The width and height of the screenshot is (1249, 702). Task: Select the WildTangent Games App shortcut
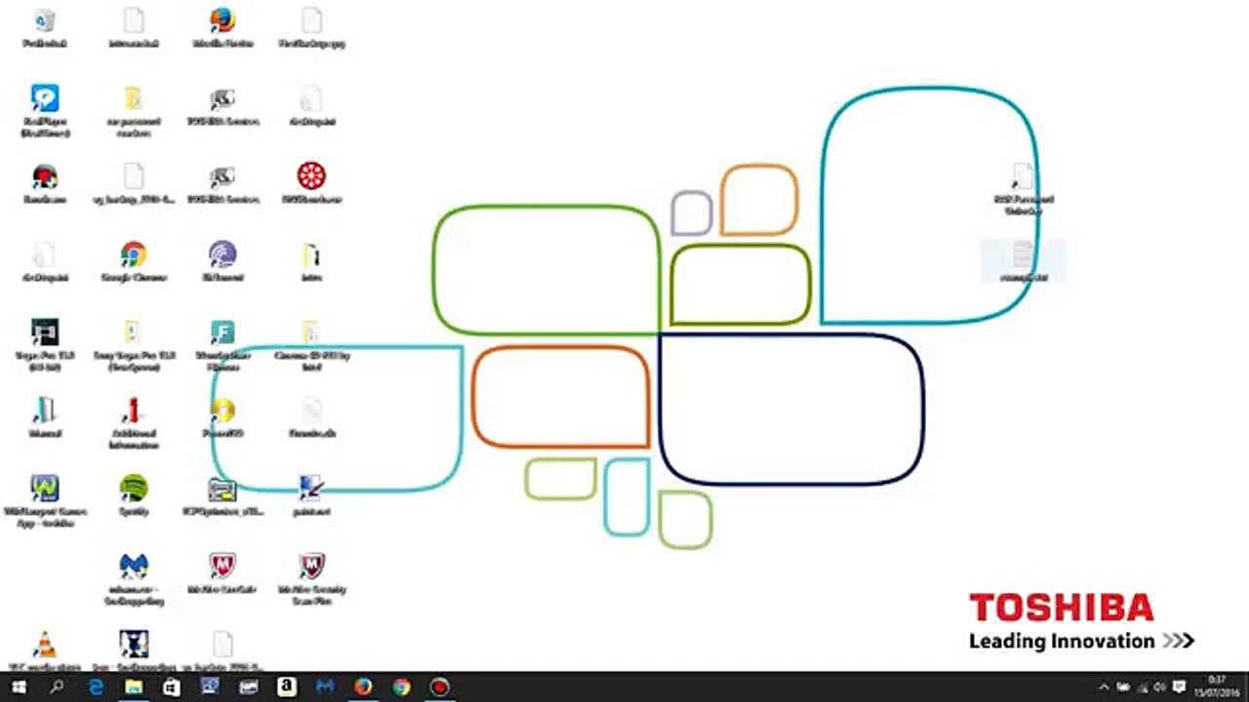click(x=44, y=500)
